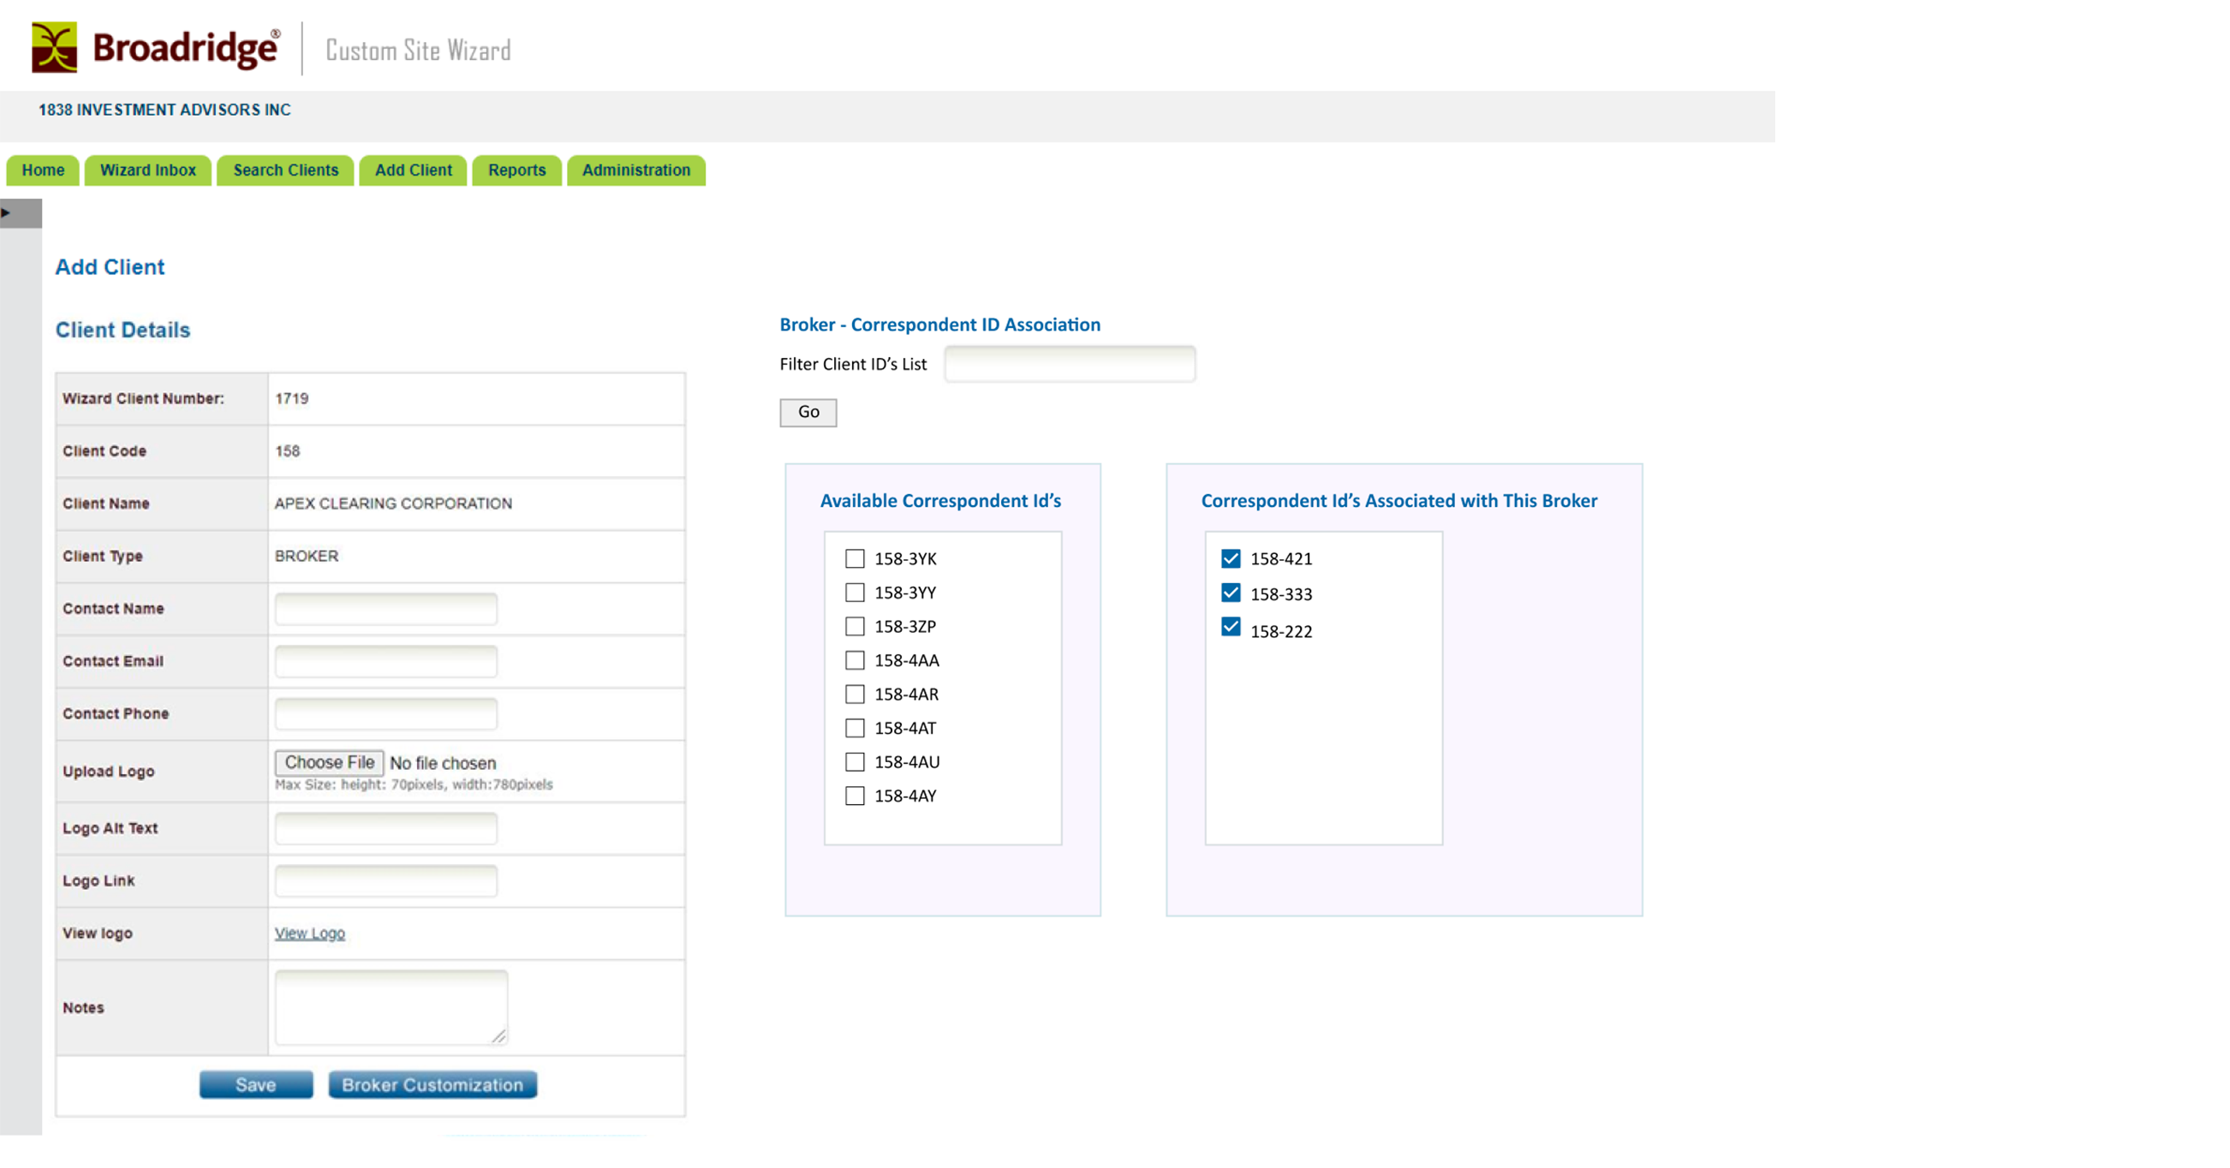Focus the Filter Client ID's List field

tap(1069, 364)
